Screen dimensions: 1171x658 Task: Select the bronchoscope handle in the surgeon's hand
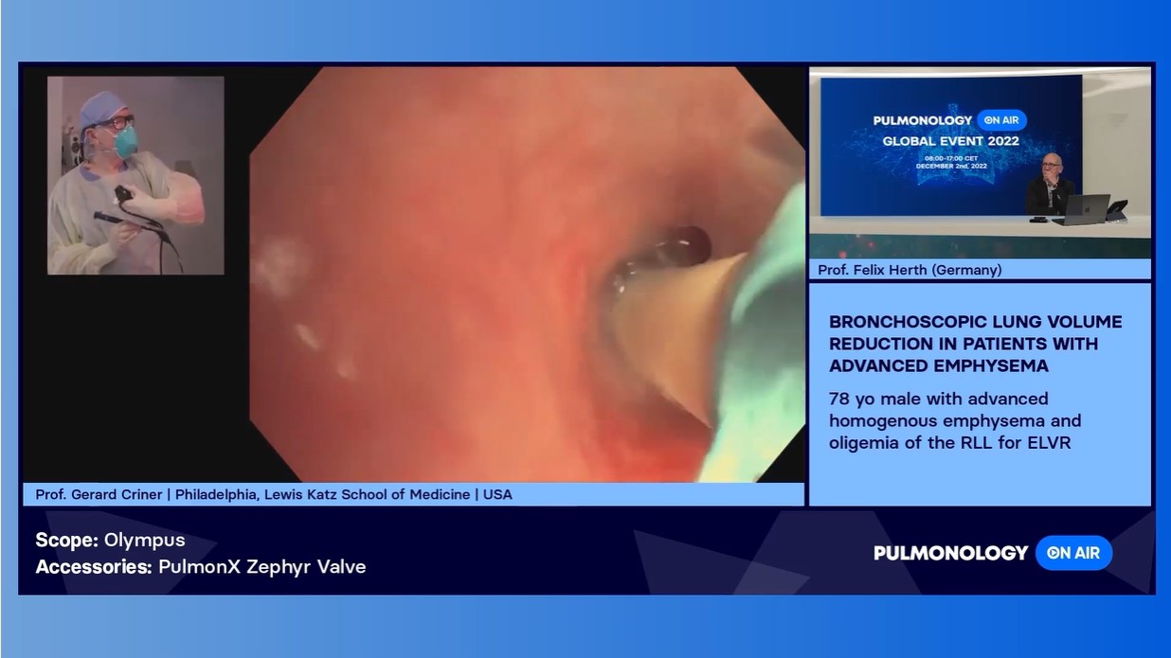click(124, 196)
